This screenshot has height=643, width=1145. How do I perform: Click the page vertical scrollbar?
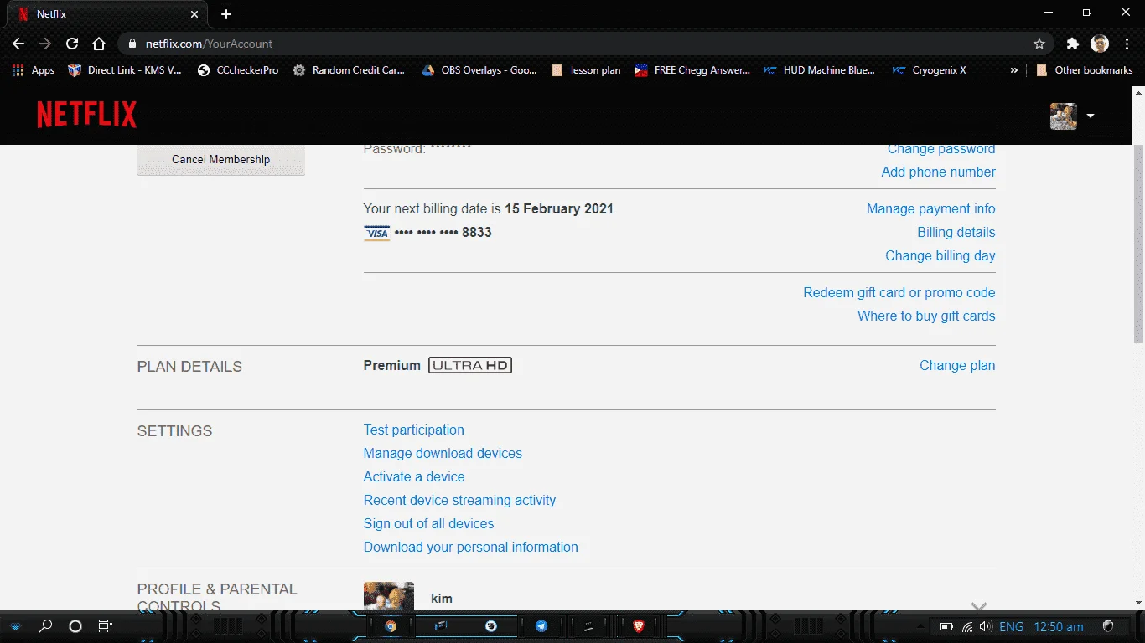[1138, 243]
